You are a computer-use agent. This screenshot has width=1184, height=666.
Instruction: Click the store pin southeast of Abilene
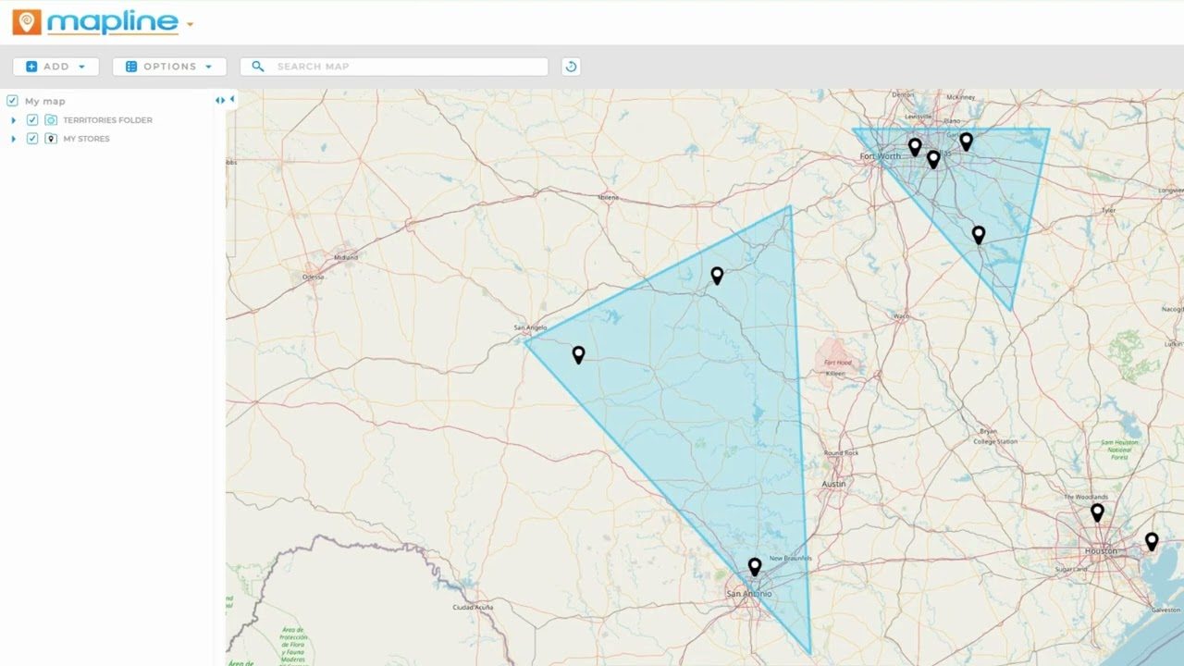click(x=717, y=275)
